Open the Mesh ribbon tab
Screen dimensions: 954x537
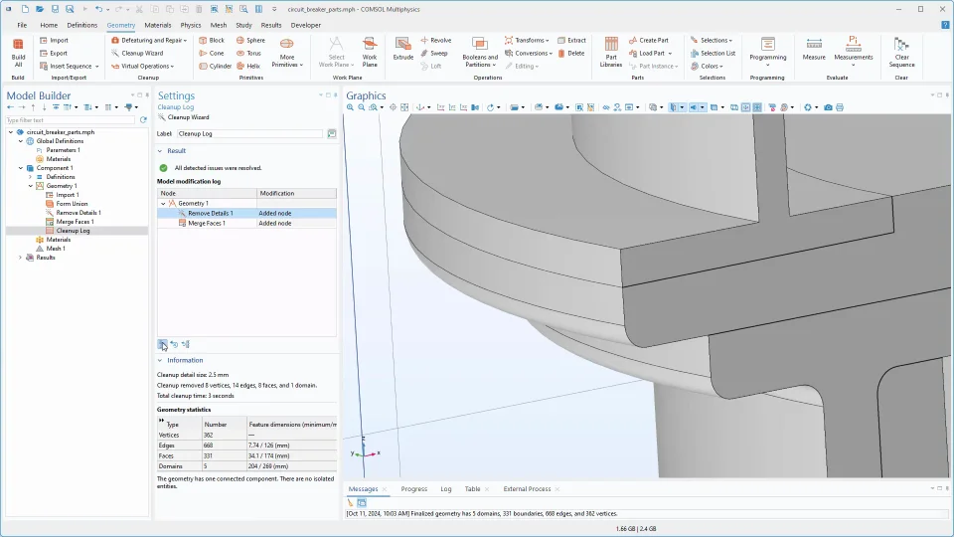click(218, 25)
